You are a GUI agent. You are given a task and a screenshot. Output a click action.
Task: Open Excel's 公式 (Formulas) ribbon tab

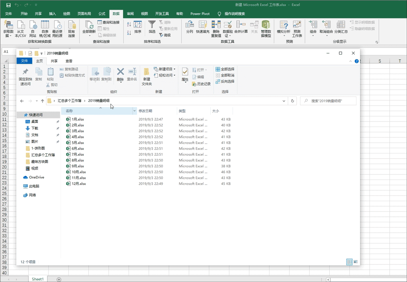102,14
